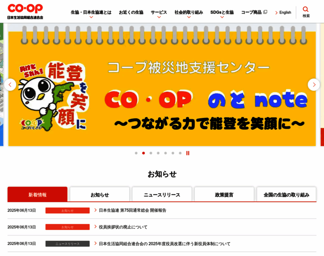The width and height of the screenshot is (324, 256).
Task: Select seventh carousel dot indicator
Action: 180,153
